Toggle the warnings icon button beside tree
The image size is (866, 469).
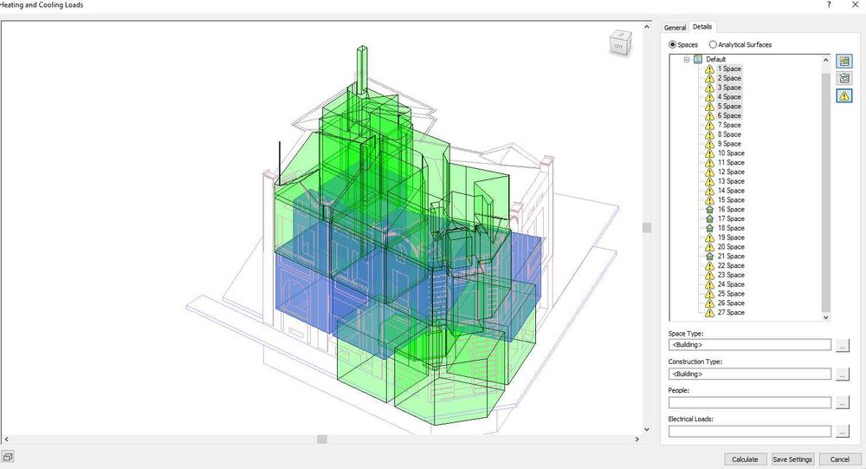843,95
